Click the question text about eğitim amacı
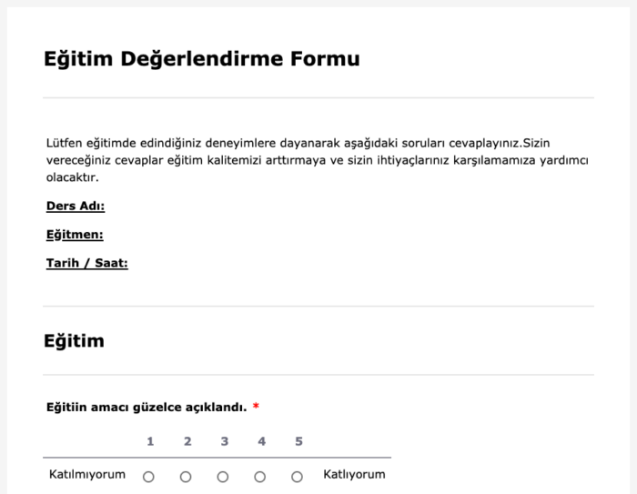 click(147, 407)
